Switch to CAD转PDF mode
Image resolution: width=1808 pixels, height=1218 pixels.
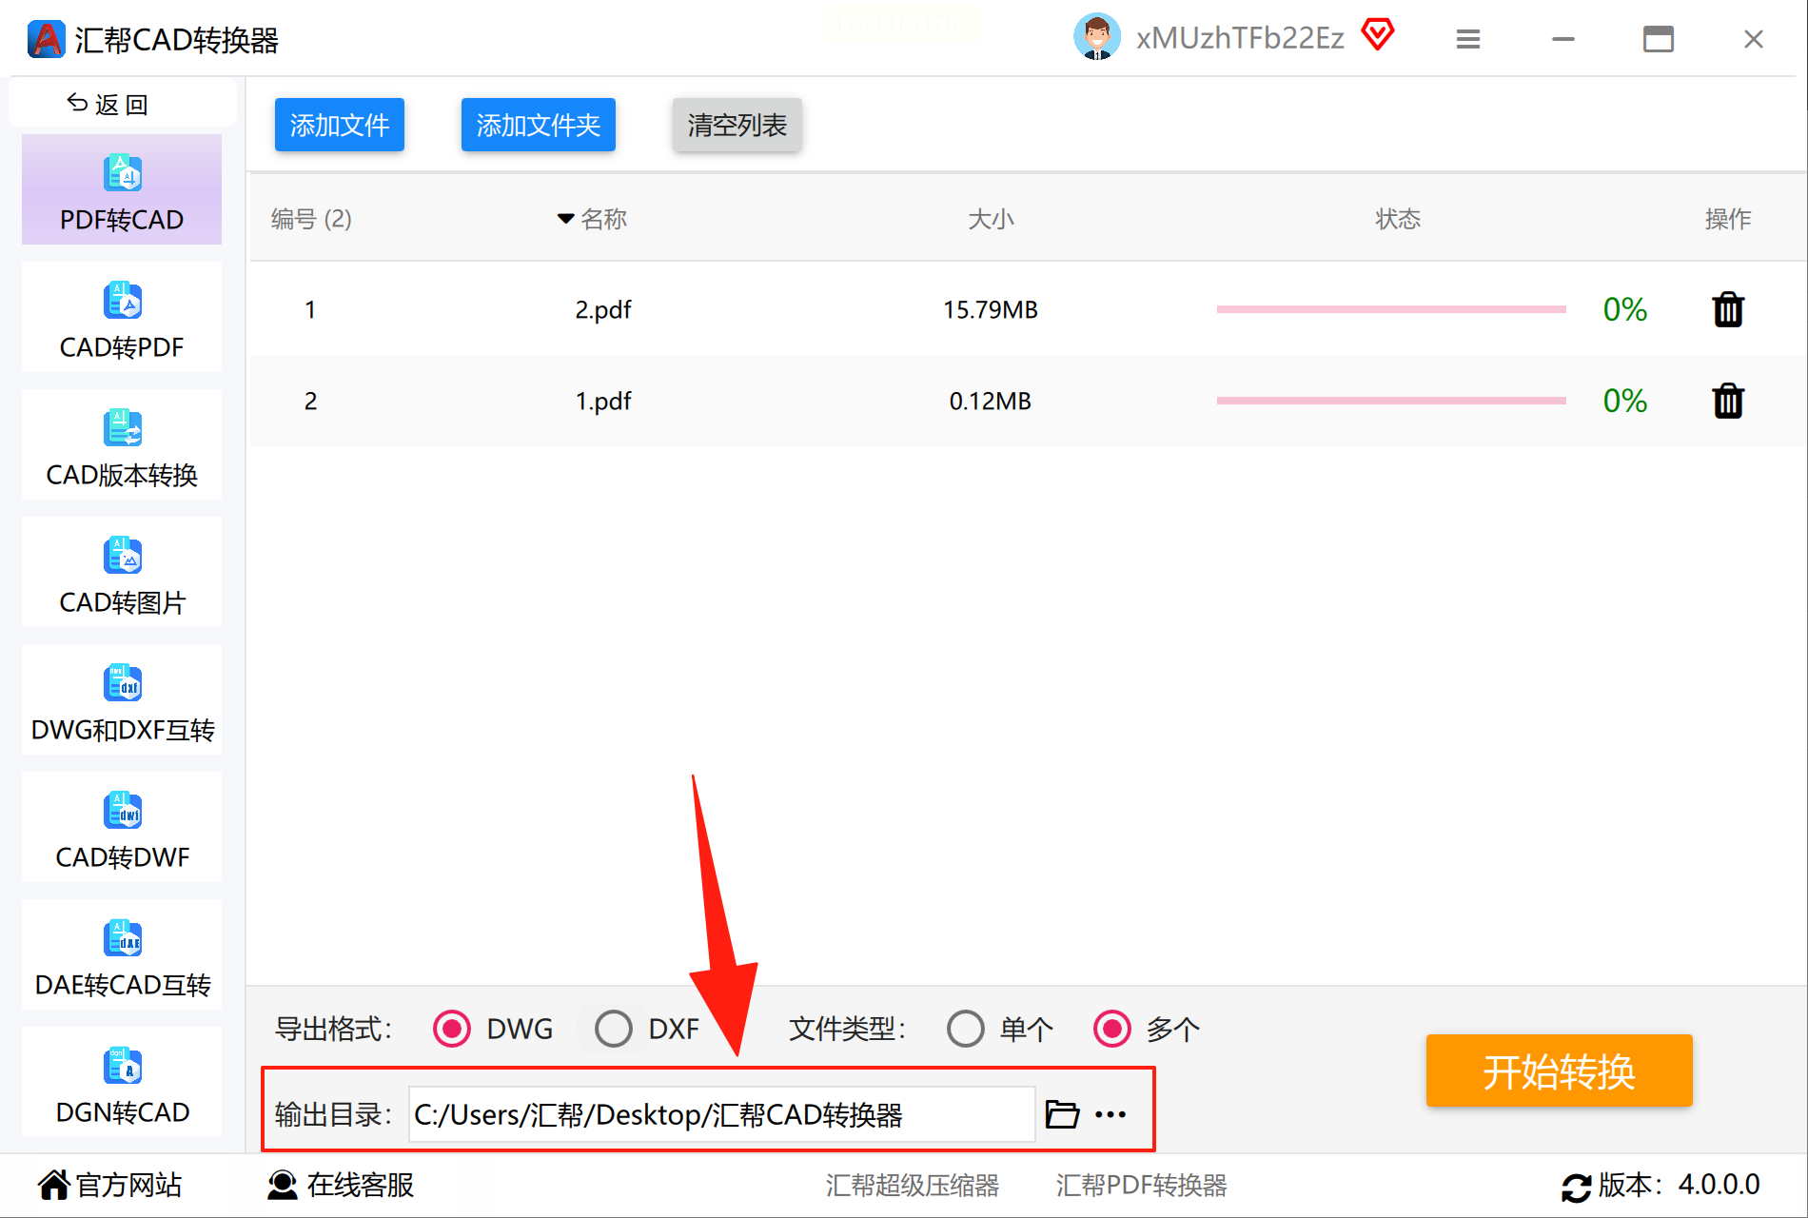pyautogui.click(x=122, y=318)
